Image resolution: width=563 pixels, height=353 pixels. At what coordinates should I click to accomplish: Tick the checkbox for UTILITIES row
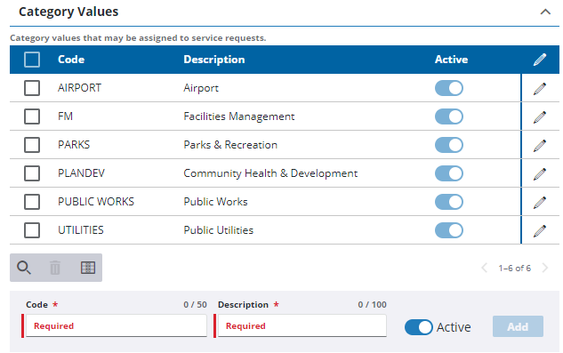pos(32,230)
